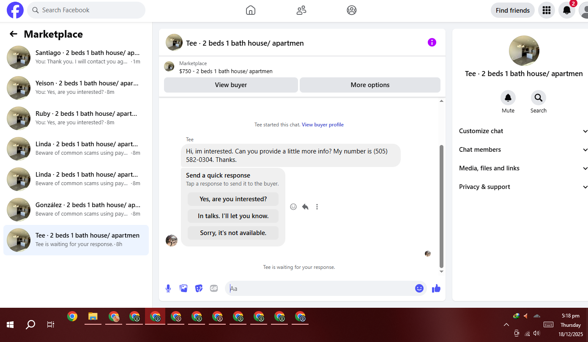The width and height of the screenshot is (588, 342).
Task: Click the "$750 - 2 beds 1 bath" listing text
Action: pyautogui.click(x=226, y=71)
